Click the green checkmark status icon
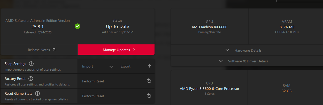Screen dimensions: 323x105 click(77, 26)
